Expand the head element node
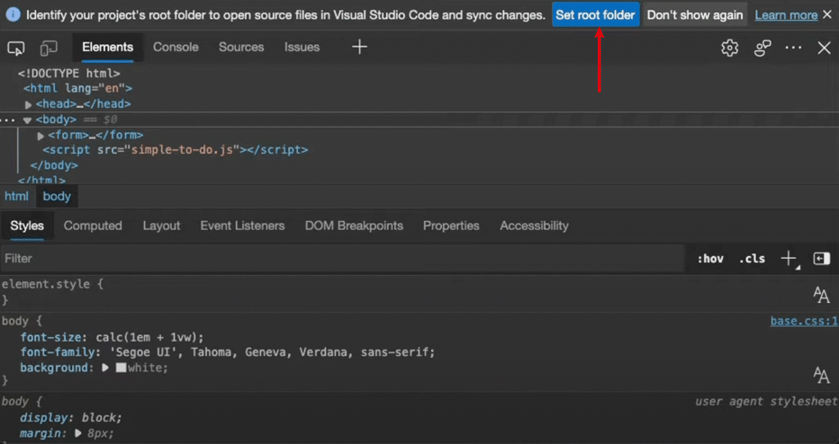 pos(29,105)
